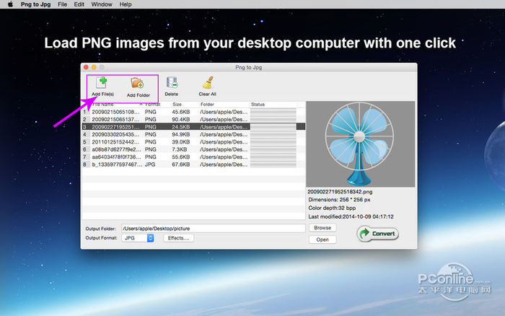The image size is (505, 316).
Task: Click the Add Folder toolbar icon
Action: (x=138, y=83)
